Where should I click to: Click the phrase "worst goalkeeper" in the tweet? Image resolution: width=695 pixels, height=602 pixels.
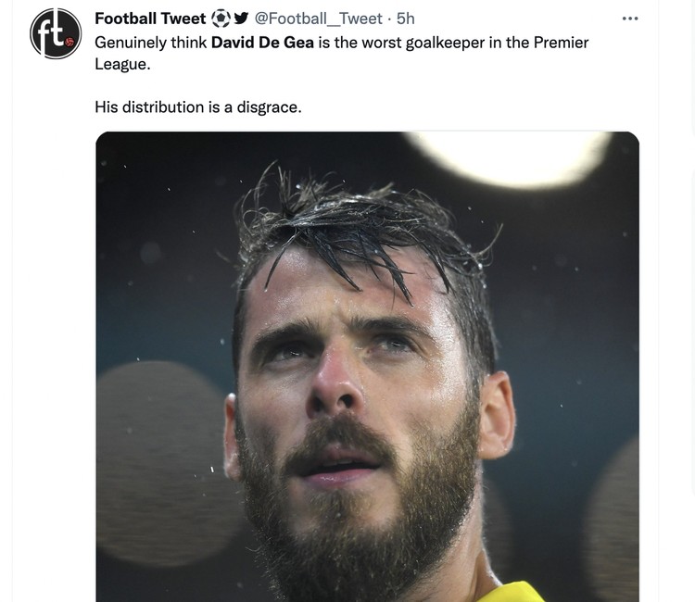440,43
